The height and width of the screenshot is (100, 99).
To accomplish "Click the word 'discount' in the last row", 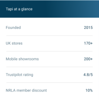I will point(39,91).
